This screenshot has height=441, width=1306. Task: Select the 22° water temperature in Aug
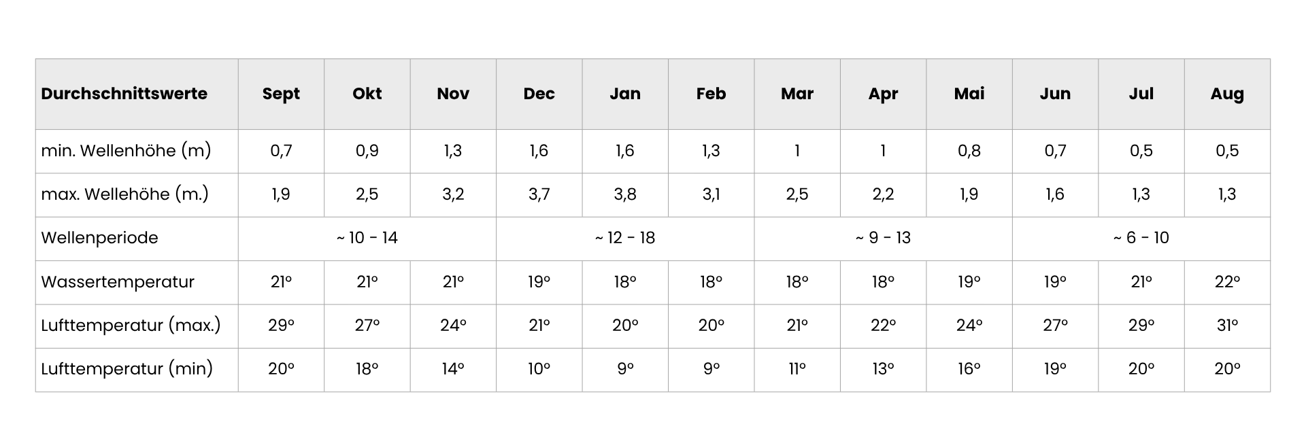coord(1227,282)
